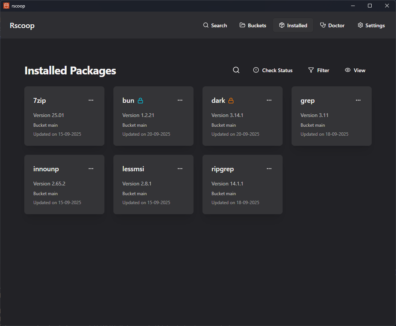Select the Installed tab
396x326 pixels.
(293, 25)
